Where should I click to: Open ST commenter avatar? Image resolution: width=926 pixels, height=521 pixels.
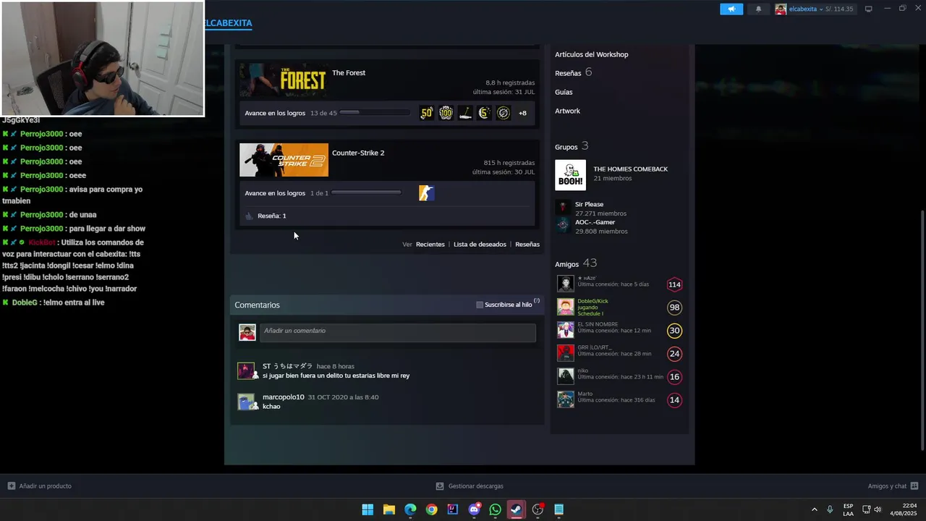point(246,370)
